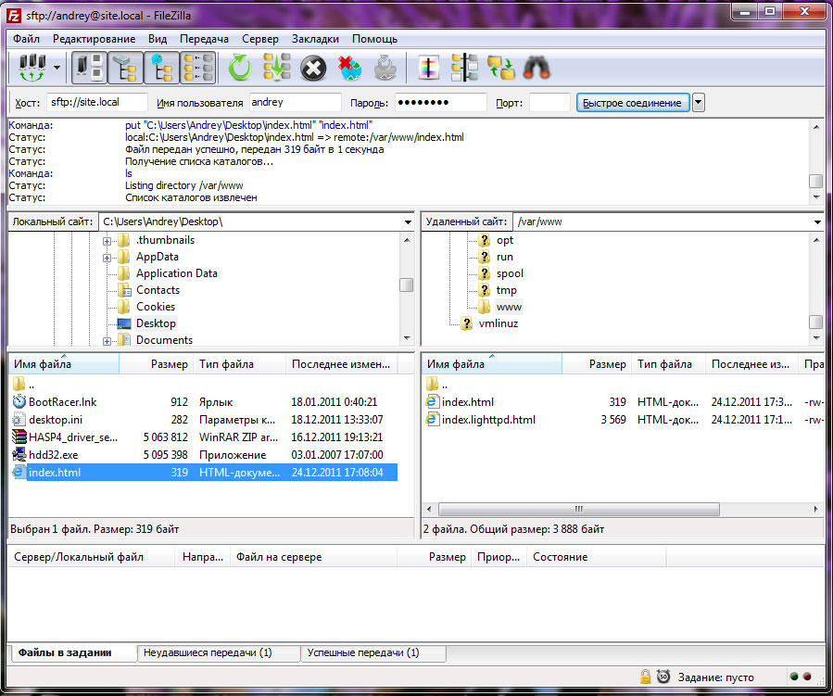Click the Быстрое соединение button
833x696 pixels.
pyautogui.click(x=632, y=103)
